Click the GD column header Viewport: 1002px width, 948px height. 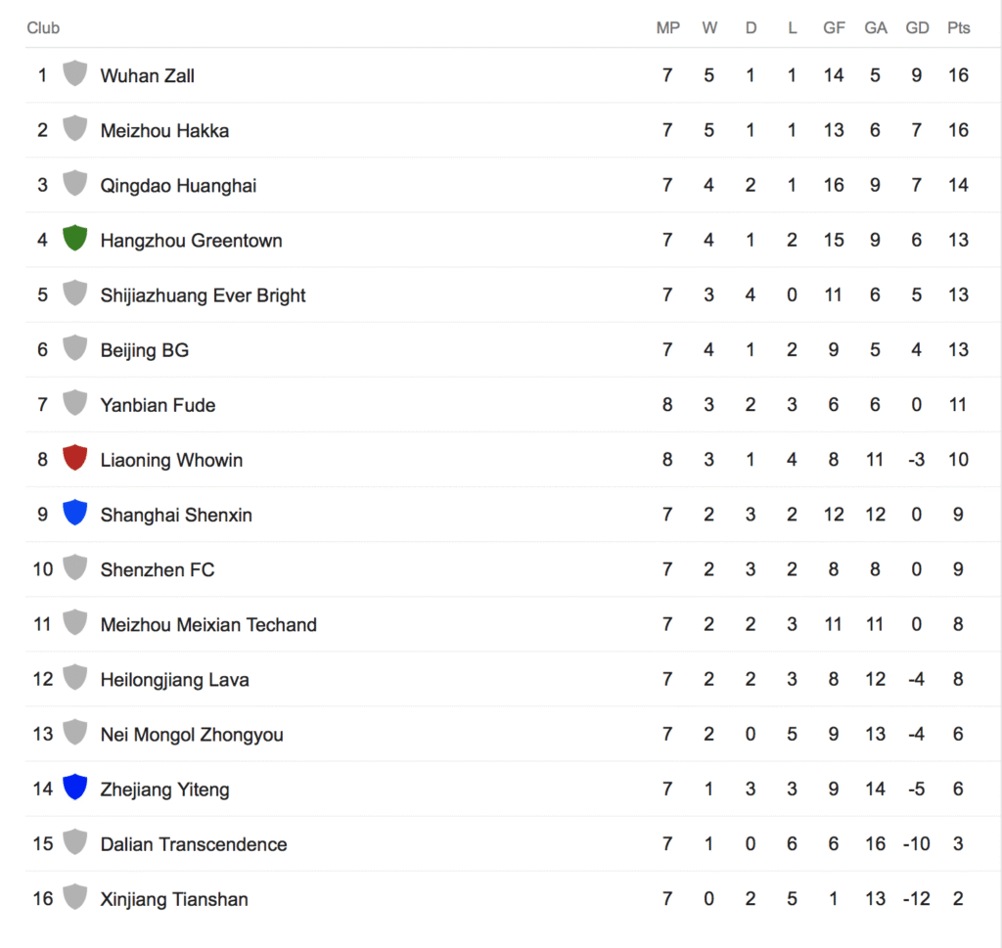(917, 28)
